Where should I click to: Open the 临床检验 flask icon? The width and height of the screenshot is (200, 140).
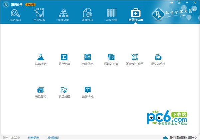click(x=41, y=57)
